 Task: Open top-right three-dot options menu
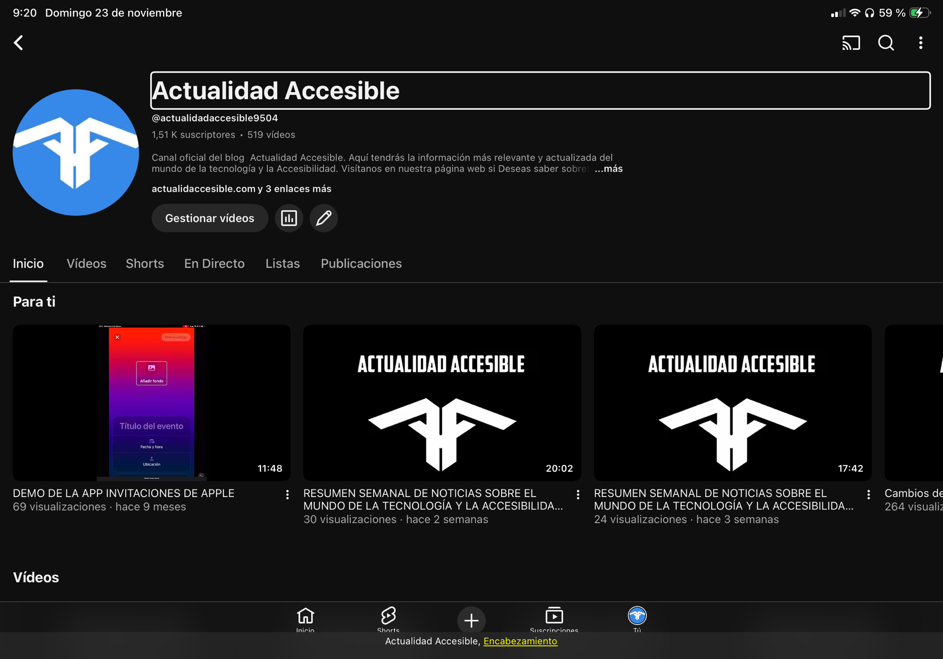920,43
